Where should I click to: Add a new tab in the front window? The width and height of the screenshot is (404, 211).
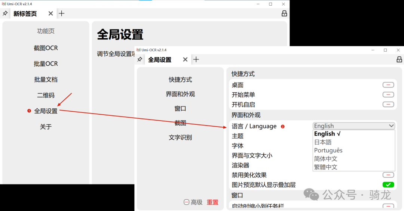coord(196,59)
